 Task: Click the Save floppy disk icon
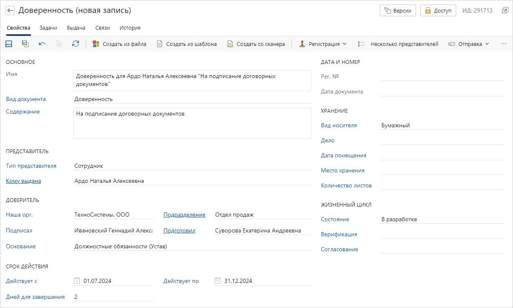click(x=9, y=44)
